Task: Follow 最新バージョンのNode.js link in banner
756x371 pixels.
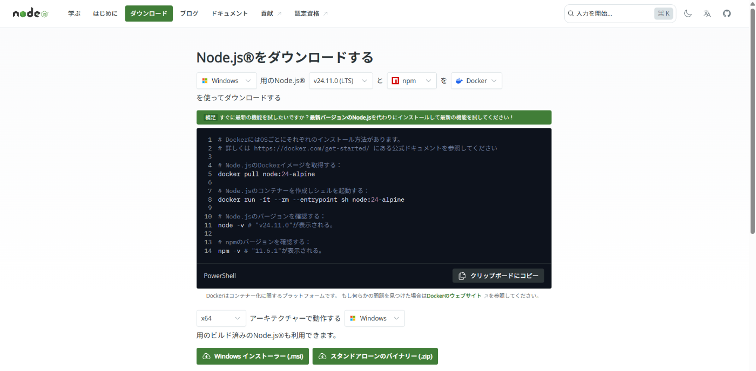Action: pyautogui.click(x=340, y=117)
